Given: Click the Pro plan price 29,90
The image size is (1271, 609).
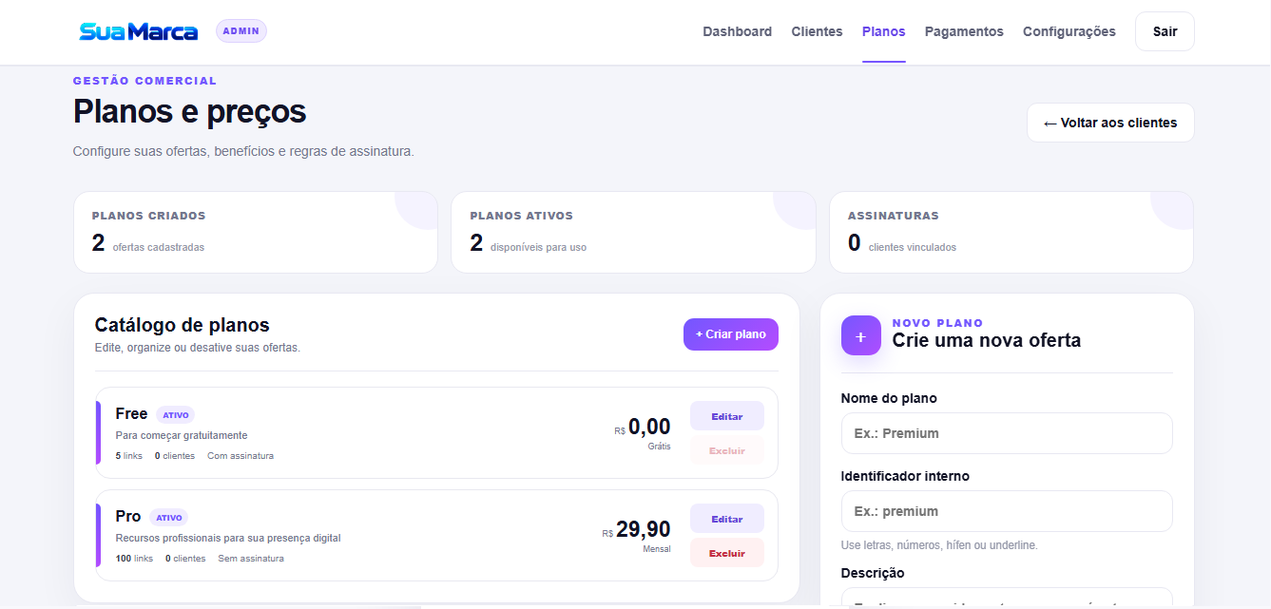Looking at the screenshot, I should click(x=644, y=529).
